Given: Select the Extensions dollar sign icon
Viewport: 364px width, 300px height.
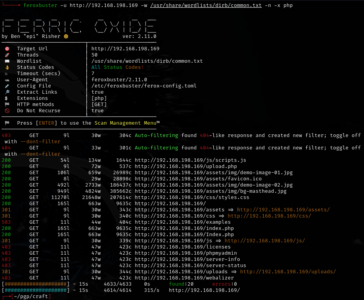Looking at the screenshot, I should [7, 98].
